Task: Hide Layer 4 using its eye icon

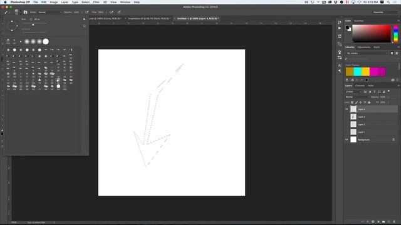Action: pyautogui.click(x=346, y=109)
